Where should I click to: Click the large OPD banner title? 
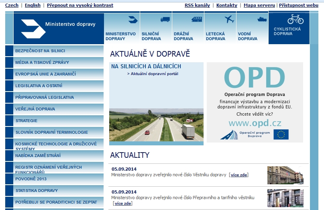[x=255, y=77]
